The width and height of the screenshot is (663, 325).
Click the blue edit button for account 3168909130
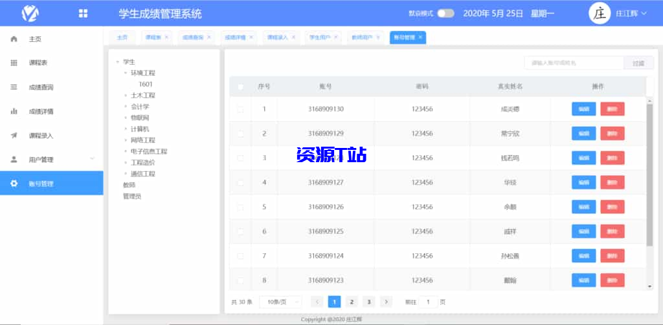pos(584,109)
